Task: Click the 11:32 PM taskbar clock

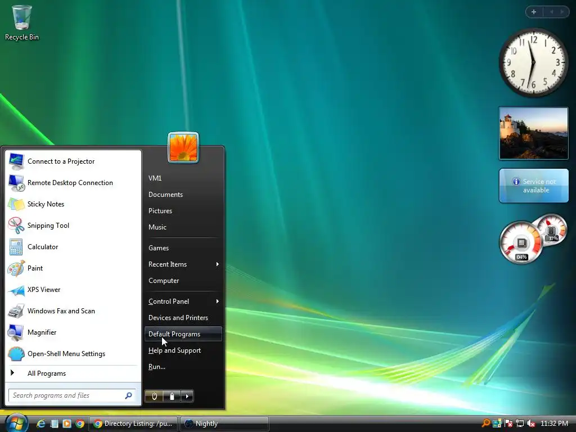Action: click(x=554, y=424)
